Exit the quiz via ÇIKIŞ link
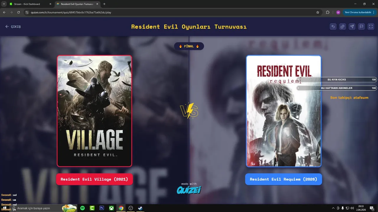 pyautogui.click(x=13, y=26)
